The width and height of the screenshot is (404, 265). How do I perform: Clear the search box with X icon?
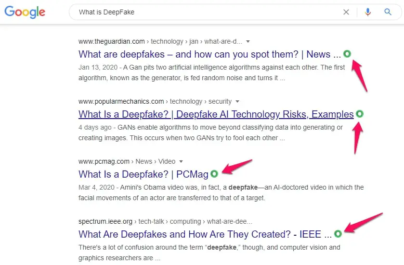click(x=346, y=12)
